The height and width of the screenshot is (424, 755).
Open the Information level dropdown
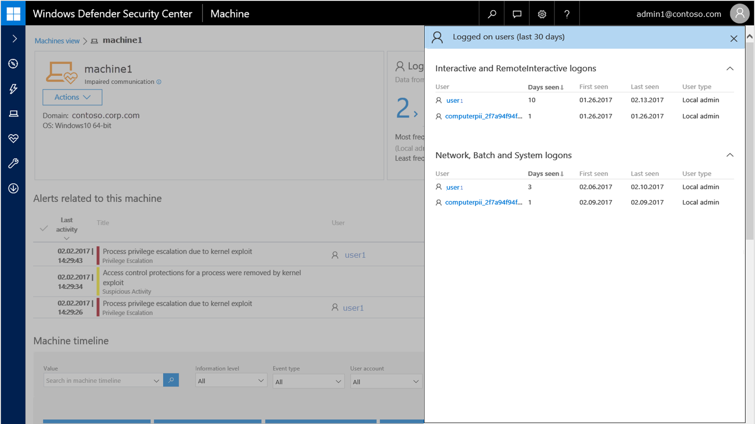(231, 380)
